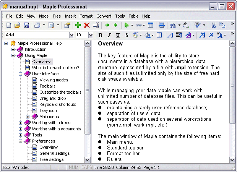
Task: Expand the Tools tree node
Action: [20, 135]
